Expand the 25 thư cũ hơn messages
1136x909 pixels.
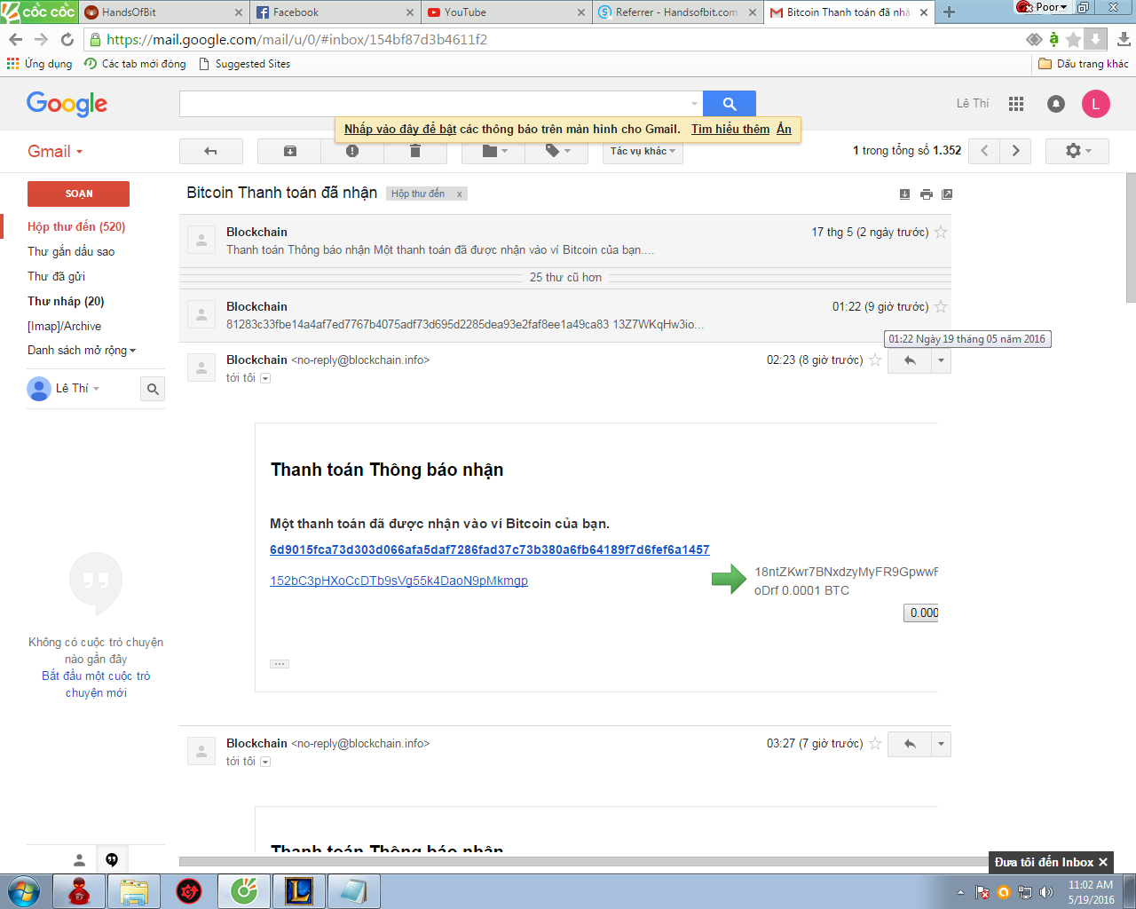pyautogui.click(x=565, y=278)
